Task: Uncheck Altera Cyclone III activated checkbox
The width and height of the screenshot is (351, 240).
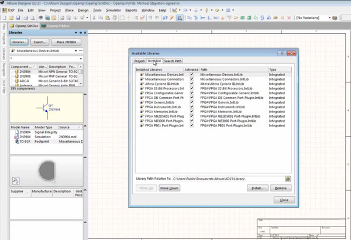Action: (x=192, y=84)
